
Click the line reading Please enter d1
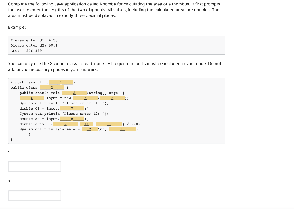[x=34, y=40]
